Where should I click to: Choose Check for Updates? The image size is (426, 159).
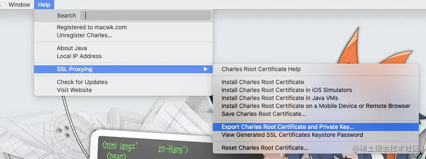coord(123,82)
